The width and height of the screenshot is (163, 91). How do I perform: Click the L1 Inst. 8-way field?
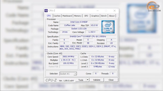point(112,60)
